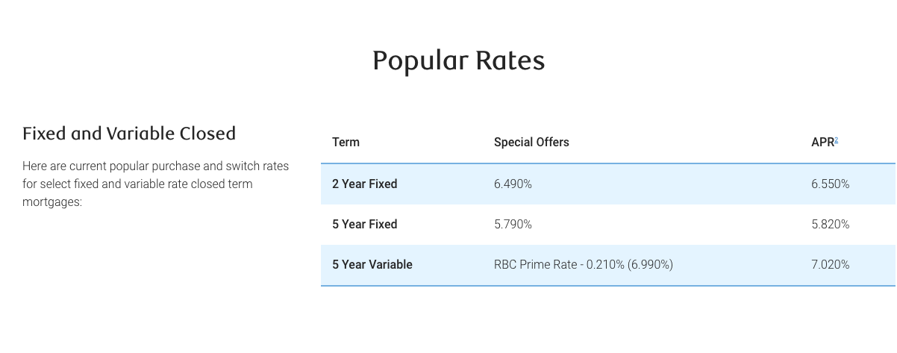This screenshot has height=353, width=897.
Task: Click the 5.790% special offer rate
Action: click(513, 224)
